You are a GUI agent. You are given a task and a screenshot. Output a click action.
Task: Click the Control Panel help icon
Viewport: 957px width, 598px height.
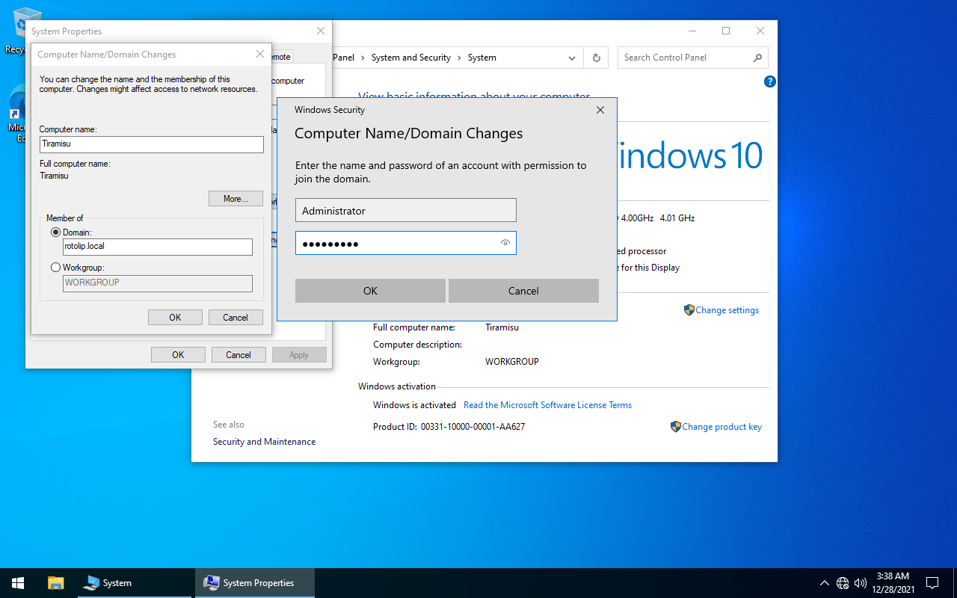pyautogui.click(x=770, y=81)
